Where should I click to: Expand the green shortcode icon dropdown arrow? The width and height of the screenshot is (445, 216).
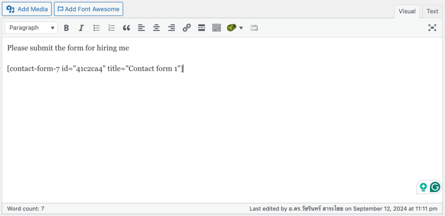click(241, 28)
